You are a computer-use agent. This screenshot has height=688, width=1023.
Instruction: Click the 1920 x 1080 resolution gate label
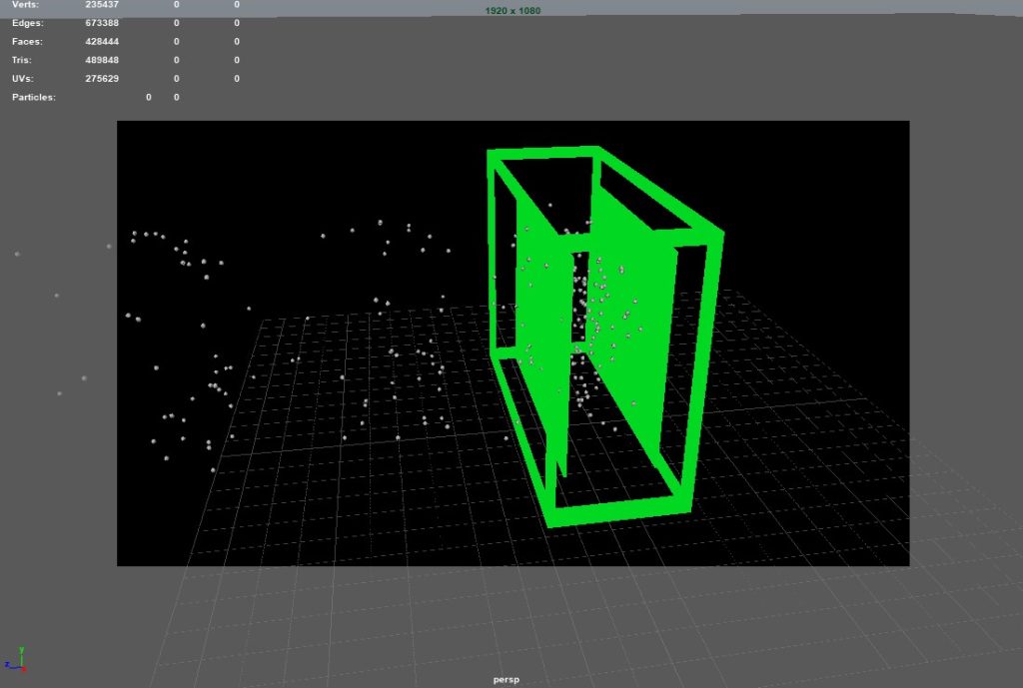pos(513,9)
